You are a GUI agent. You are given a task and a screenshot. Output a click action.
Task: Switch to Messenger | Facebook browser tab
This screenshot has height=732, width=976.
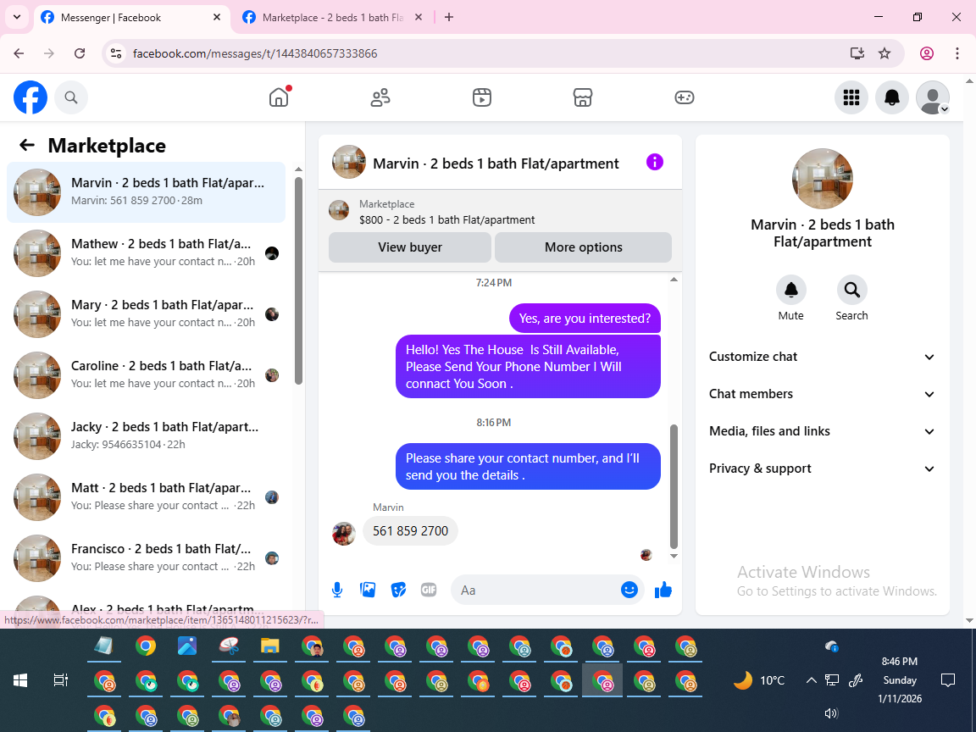coord(130,18)
